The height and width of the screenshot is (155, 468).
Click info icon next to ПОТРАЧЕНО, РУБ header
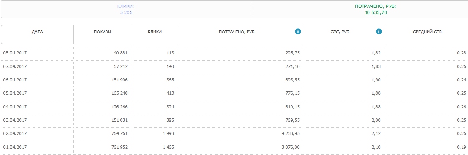298,32
